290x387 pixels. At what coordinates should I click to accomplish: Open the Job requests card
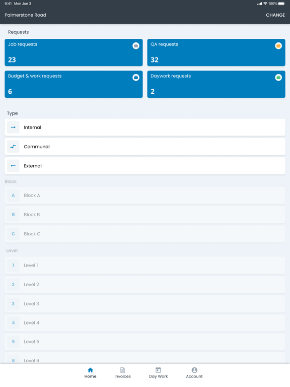tap(74, 52)
